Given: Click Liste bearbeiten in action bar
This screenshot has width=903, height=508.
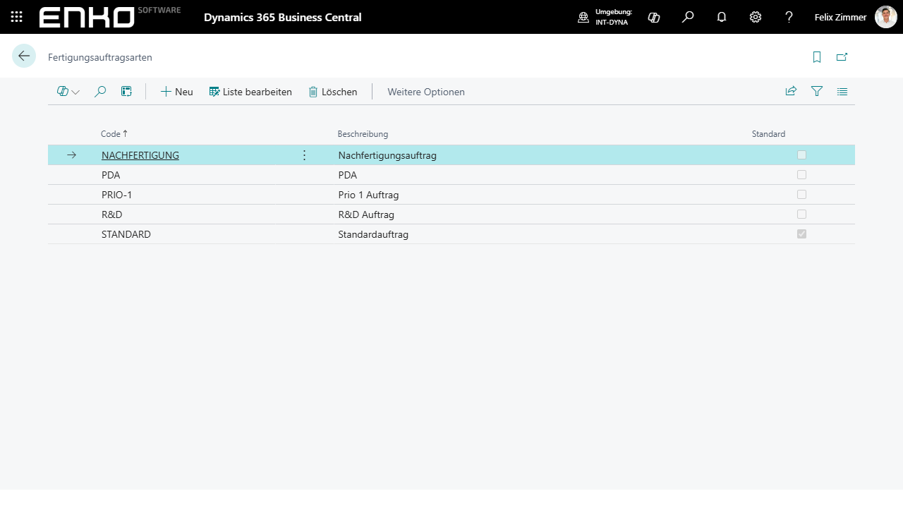Looking at the screenshot, I should point(250,92).
